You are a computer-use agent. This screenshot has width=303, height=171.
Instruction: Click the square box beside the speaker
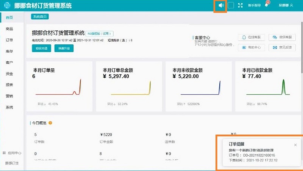click(x=231, y=5)
